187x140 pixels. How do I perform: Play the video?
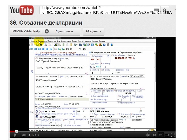tap(15, 135)
